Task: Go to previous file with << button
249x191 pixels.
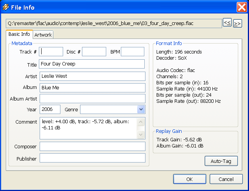Action: [227, 23]
